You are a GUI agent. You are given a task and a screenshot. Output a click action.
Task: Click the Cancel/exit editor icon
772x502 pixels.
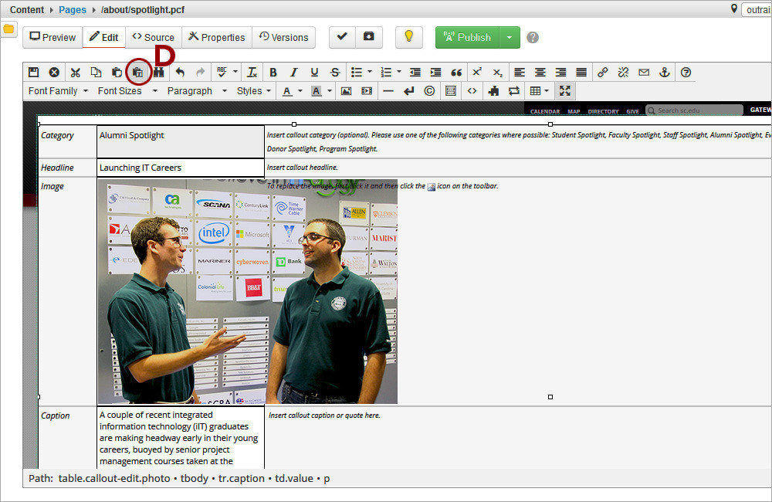tap(54, 73)
